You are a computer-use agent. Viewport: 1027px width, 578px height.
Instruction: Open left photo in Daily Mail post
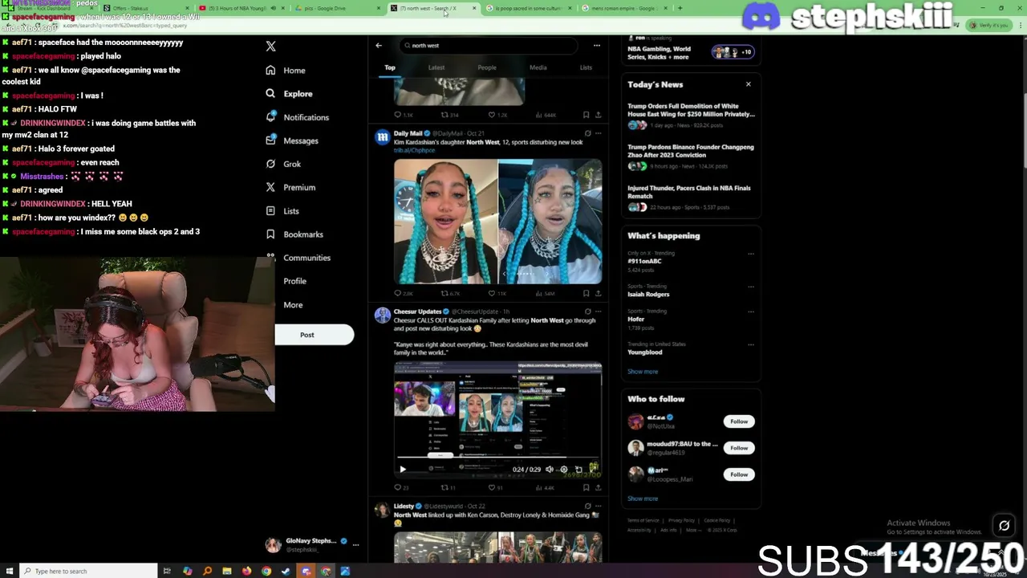tap(445, 222)
